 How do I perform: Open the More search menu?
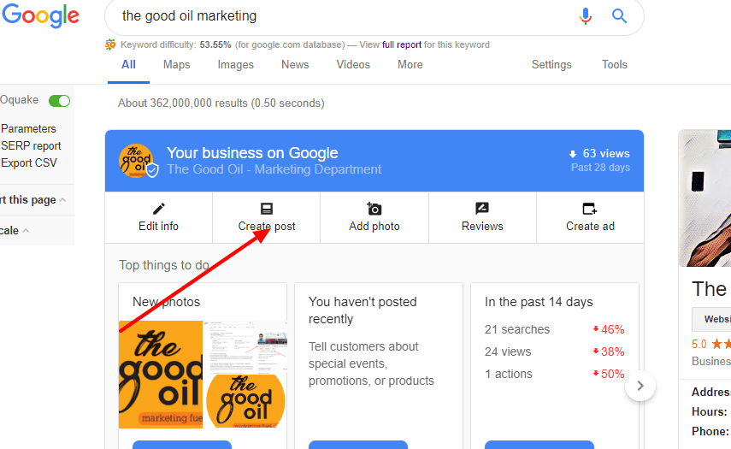pos(410,64)
